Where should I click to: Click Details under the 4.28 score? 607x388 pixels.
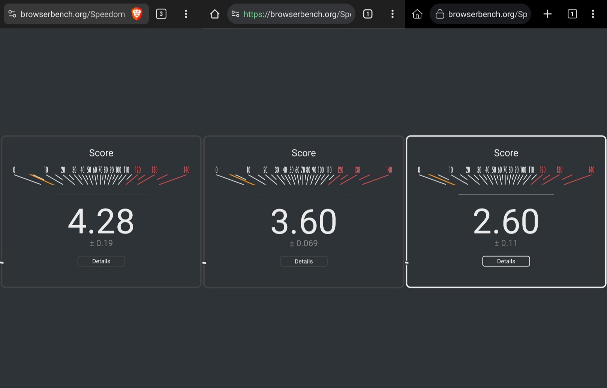tap(101, 261)
